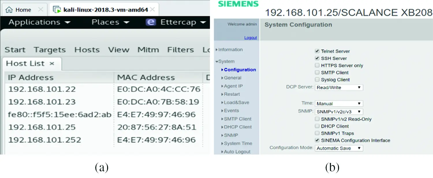The width and height of the screenshot is (433, 178).
Task: Sort by the IP Address column header
Action: click(59, 78)
